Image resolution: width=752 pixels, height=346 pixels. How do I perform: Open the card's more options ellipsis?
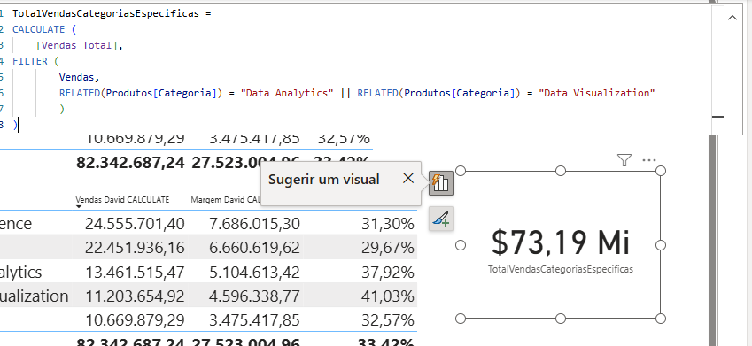click(649, 160)
